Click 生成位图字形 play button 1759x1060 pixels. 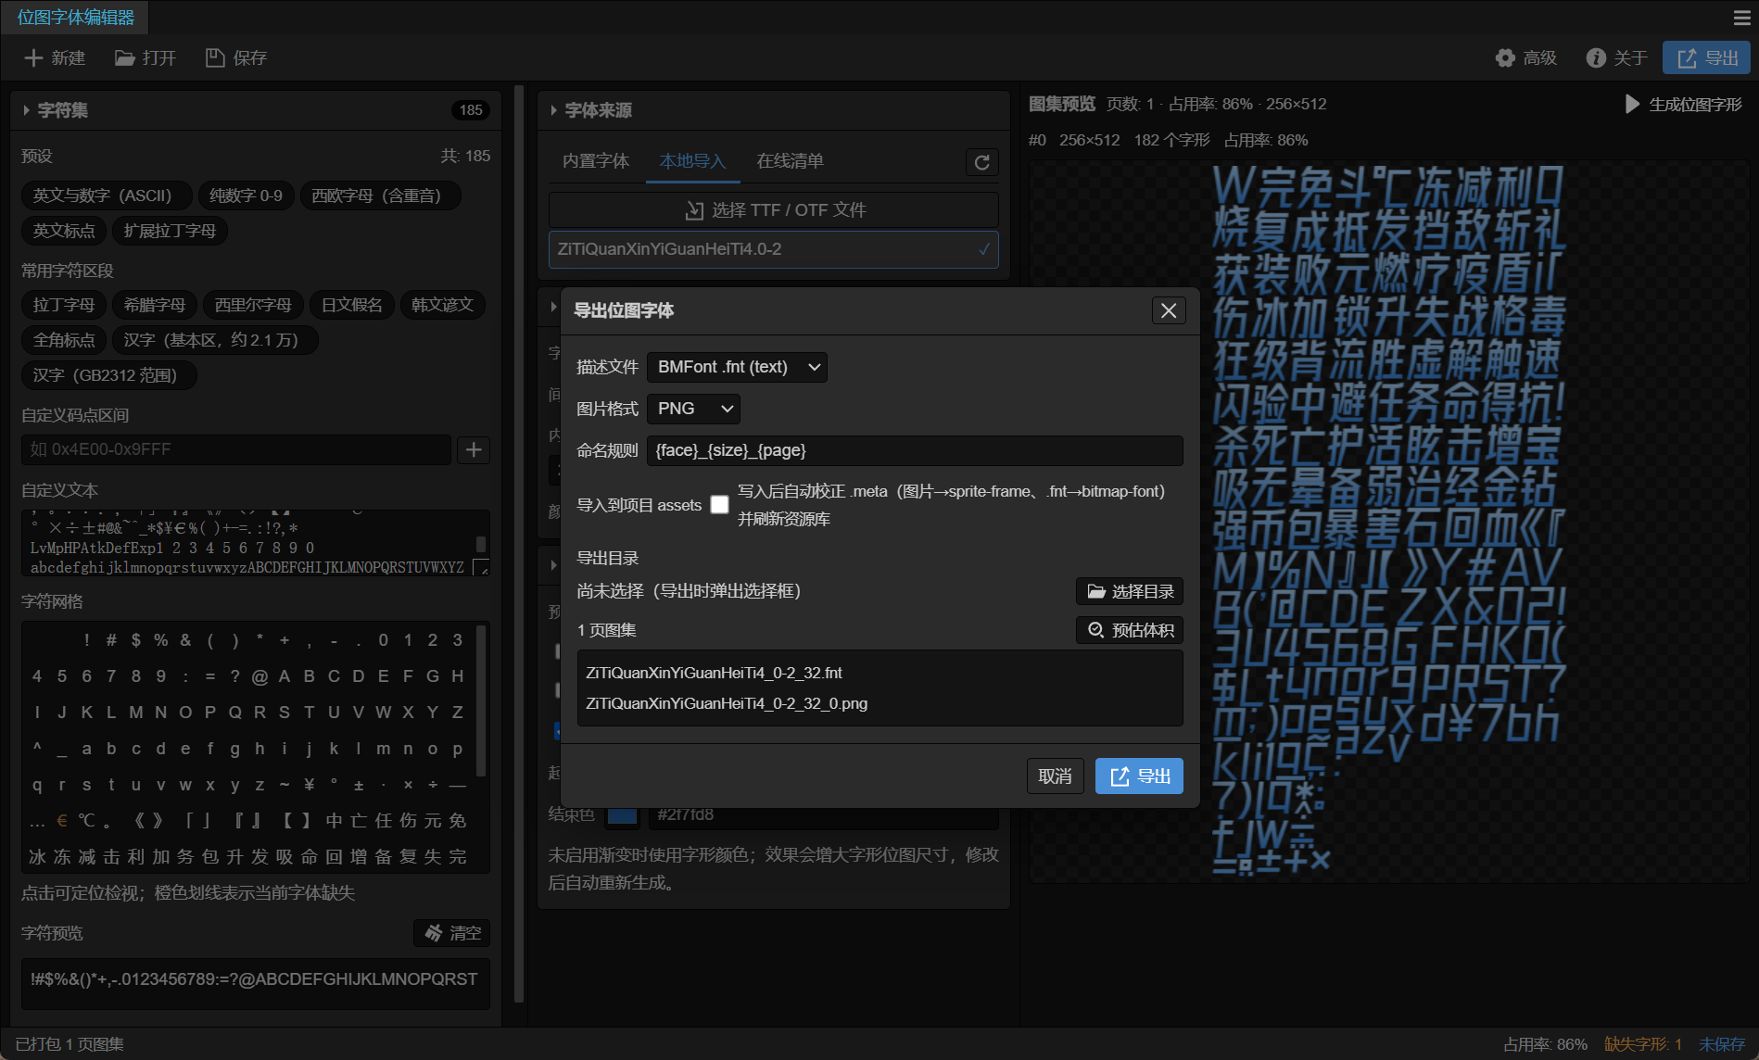click(1684, 105)
